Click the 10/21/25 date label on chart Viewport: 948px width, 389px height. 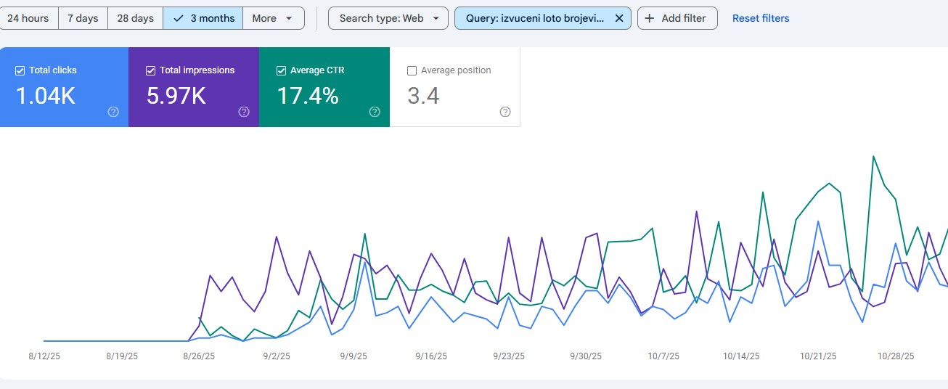tap(818, 356)
